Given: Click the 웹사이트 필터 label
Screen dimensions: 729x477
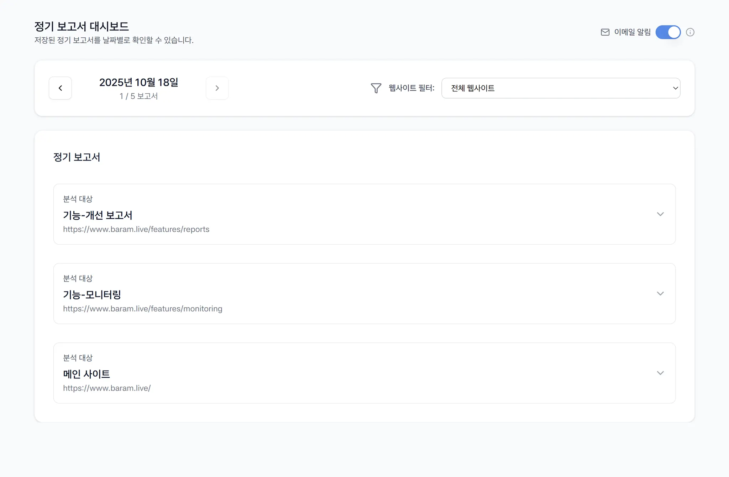Looking at the screenshot, I should click(x=411, y=88).
